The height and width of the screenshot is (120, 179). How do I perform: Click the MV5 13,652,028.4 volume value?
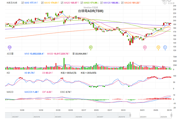[34, 54]
